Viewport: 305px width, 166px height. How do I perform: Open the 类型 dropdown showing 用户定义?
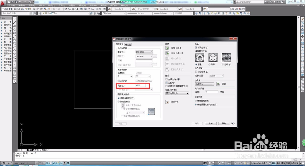[x=144, y=52]
